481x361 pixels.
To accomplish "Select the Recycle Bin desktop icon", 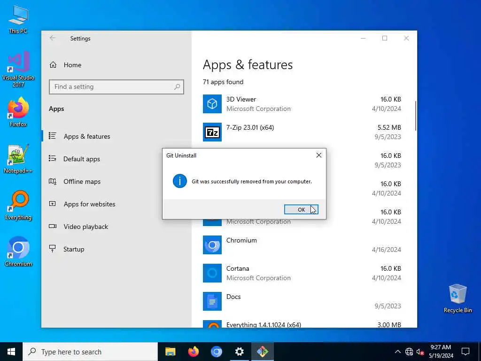I will click(x=458, y=298).
